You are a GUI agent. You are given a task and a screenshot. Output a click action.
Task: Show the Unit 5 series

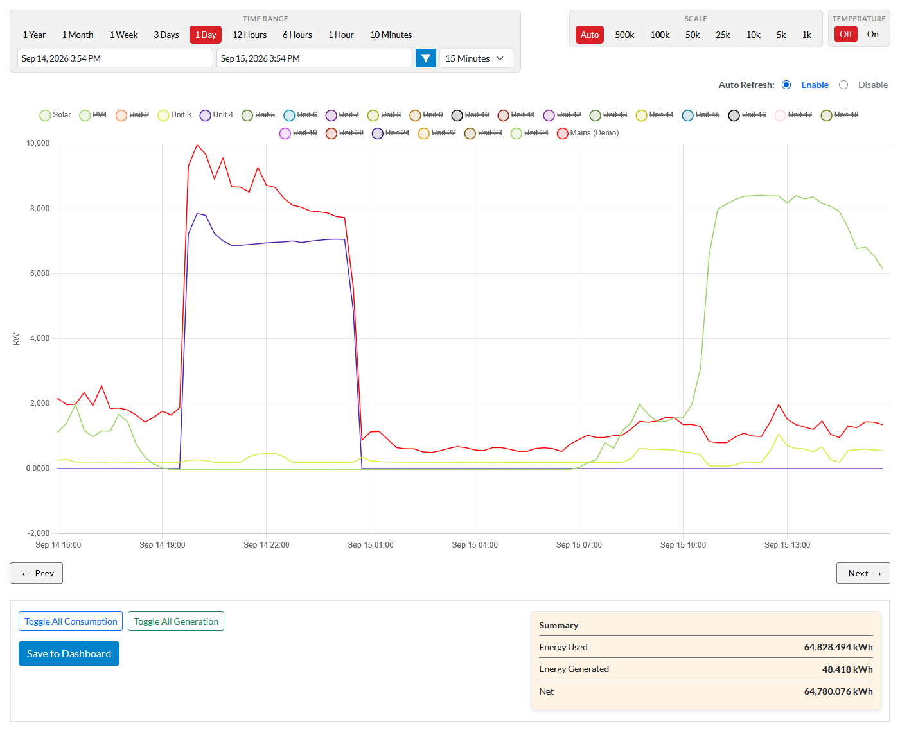(x=258, y=116)
